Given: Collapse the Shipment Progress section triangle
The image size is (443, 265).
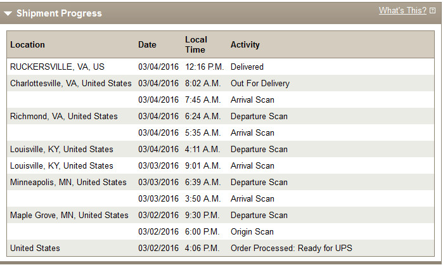Looking at the screenshot, I should 8,13.
